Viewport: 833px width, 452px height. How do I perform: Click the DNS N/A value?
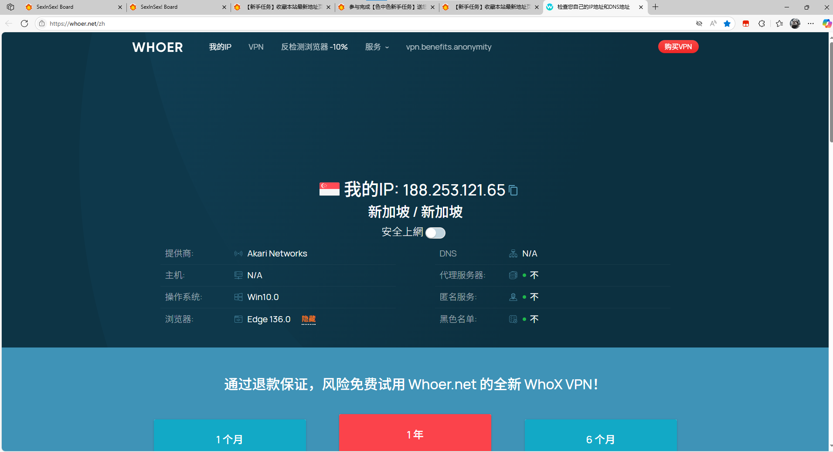(530, 253)
